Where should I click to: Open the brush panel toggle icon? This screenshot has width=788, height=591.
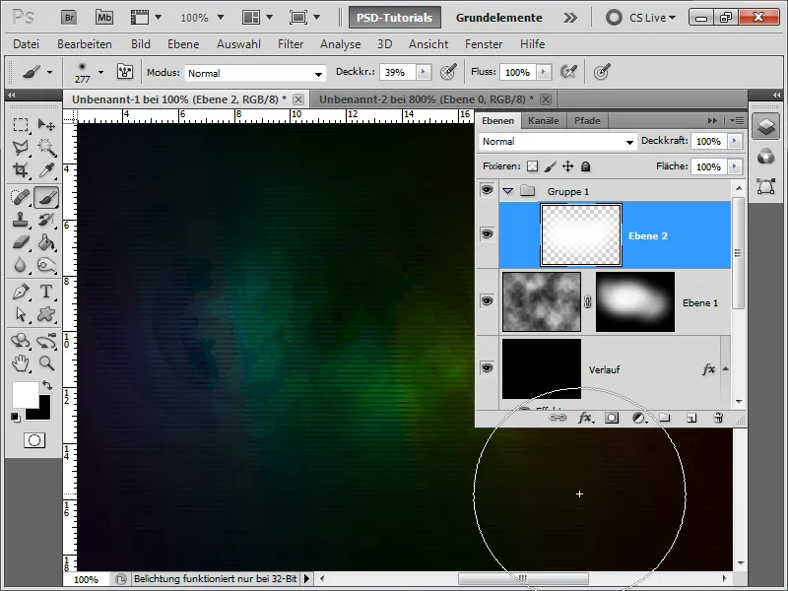[x=125, y=72]
